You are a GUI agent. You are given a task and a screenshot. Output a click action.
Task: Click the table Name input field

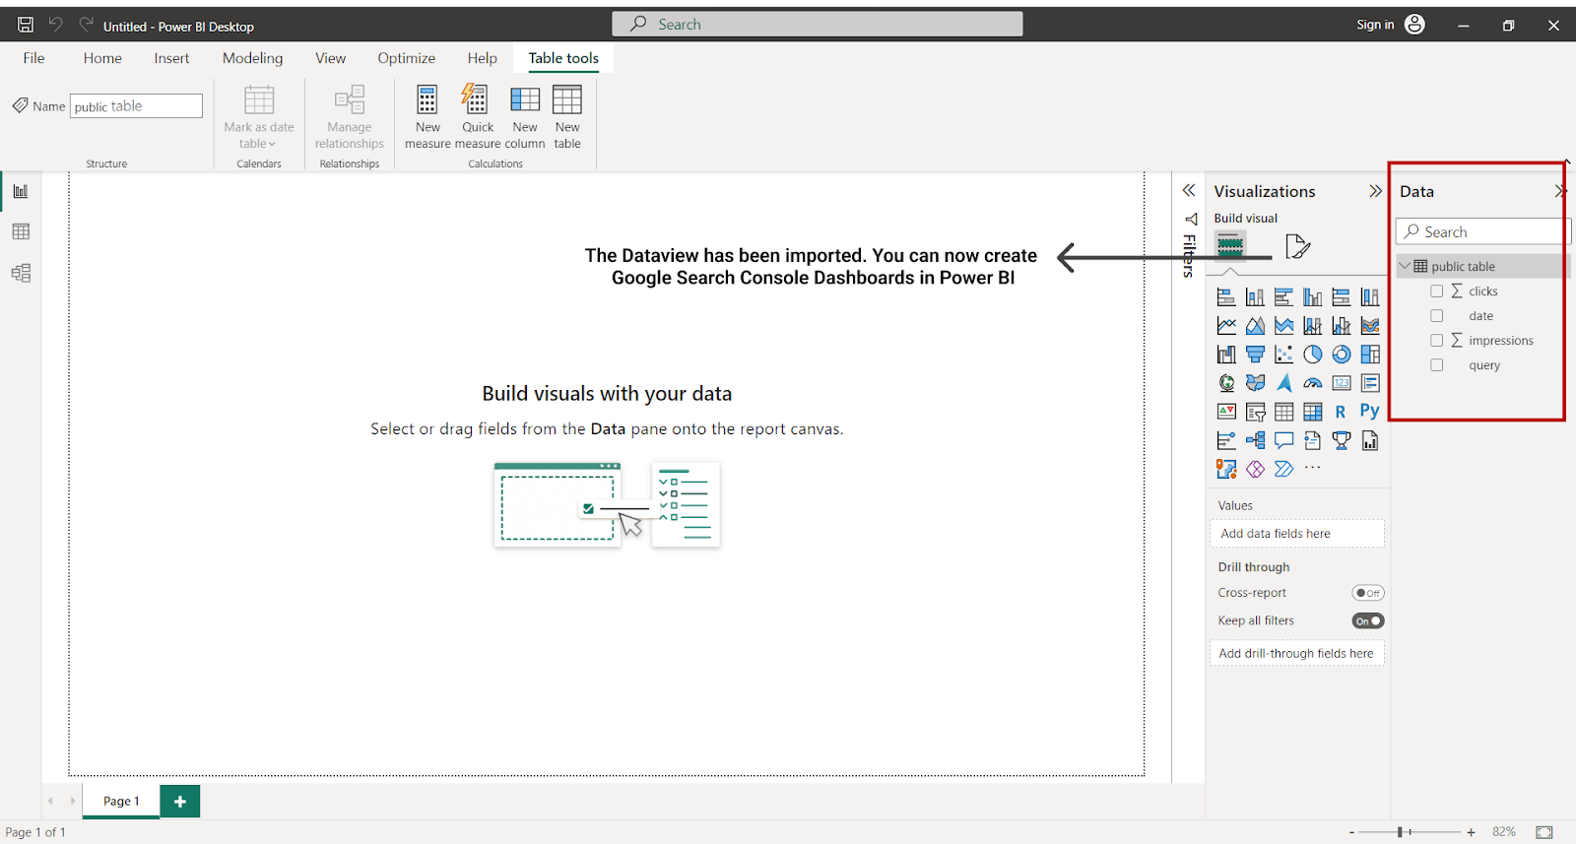[136, 105]
